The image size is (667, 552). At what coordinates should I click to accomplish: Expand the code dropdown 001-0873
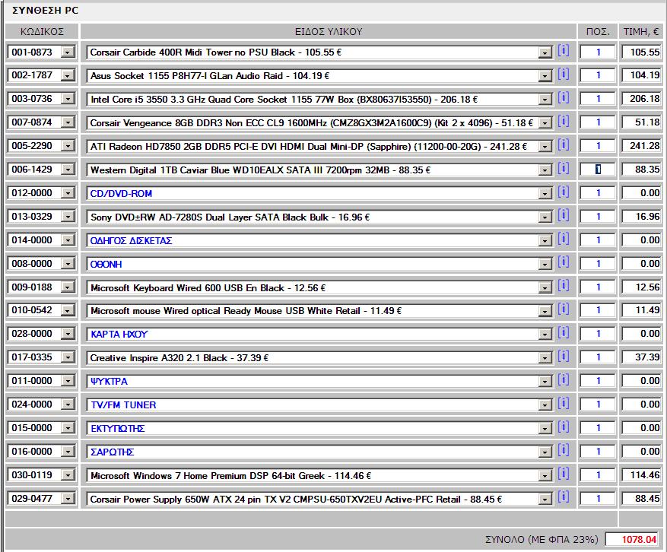[67, 52]
